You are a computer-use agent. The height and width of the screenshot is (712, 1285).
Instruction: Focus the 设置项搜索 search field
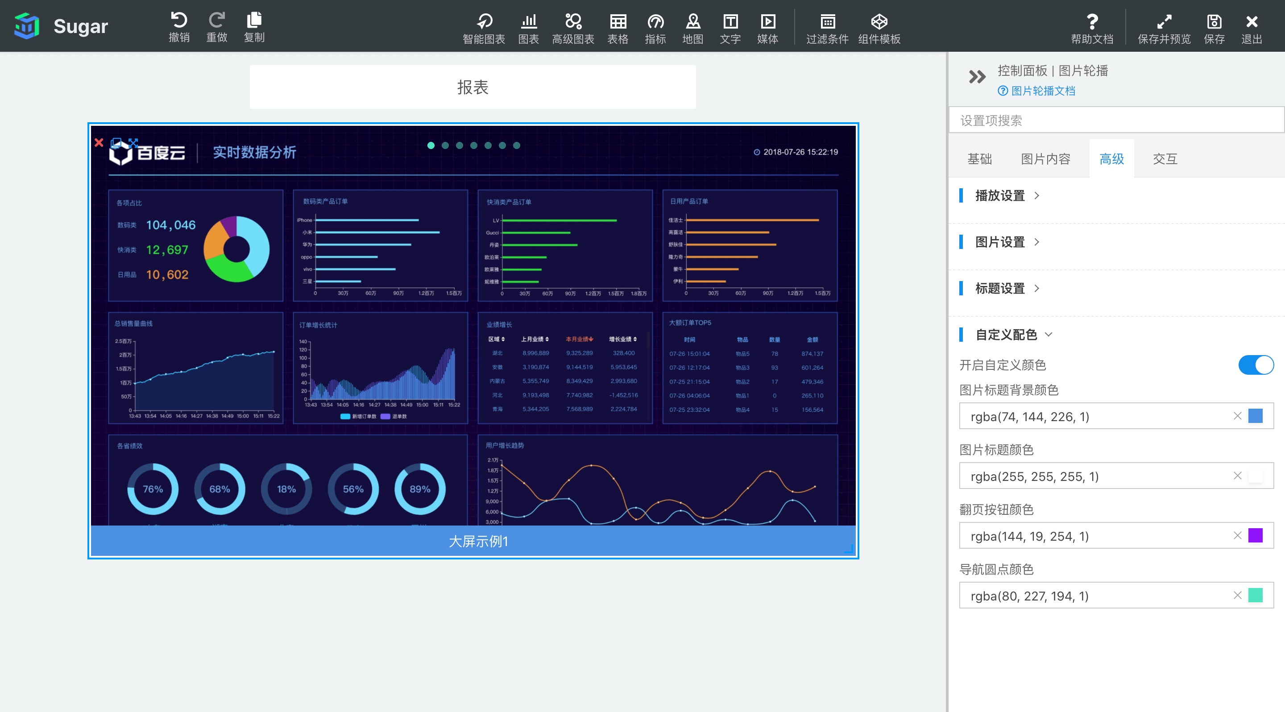pos(1116,120)
